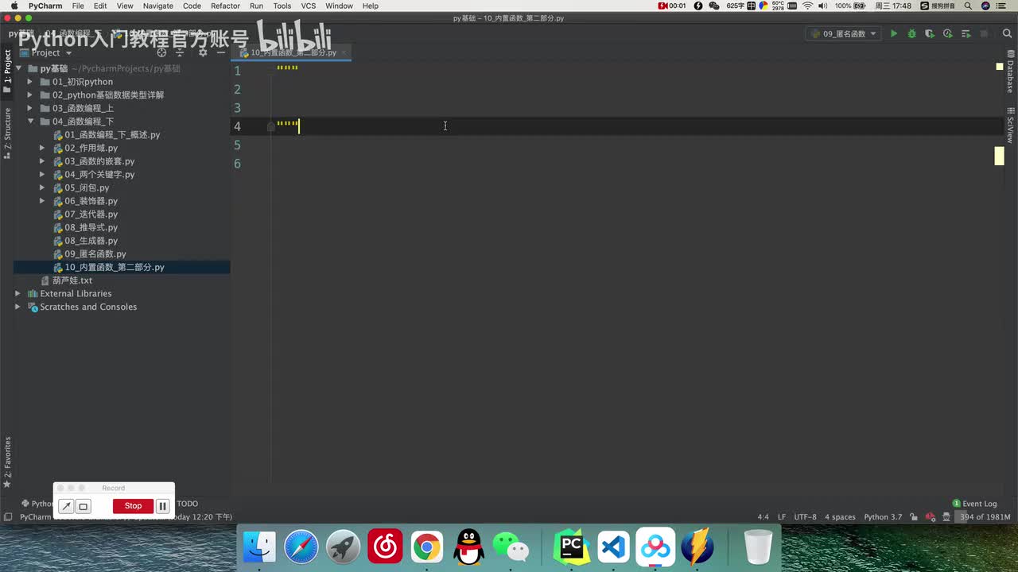The image size is (1018, 572).
Task: Switch the Python 3.7 interpreter
Action: pyautogui.click(x=883, y=517)
